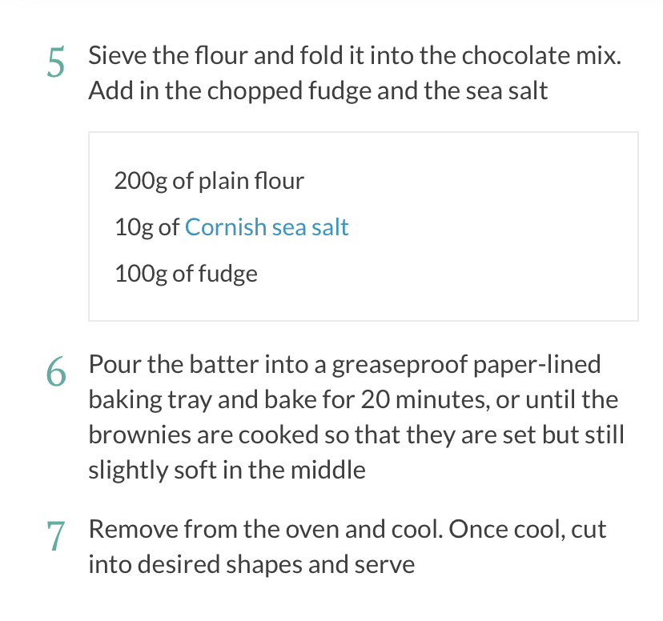Click the step number 7
Screen dimensions: 663x621
(x=55, y=536)
